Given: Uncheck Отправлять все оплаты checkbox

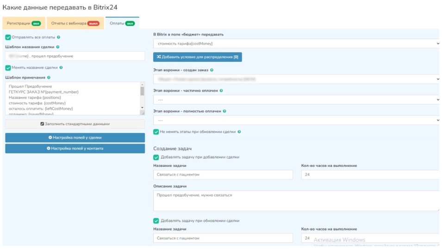Looking at the screenshot, I should [x=8, y=37].
